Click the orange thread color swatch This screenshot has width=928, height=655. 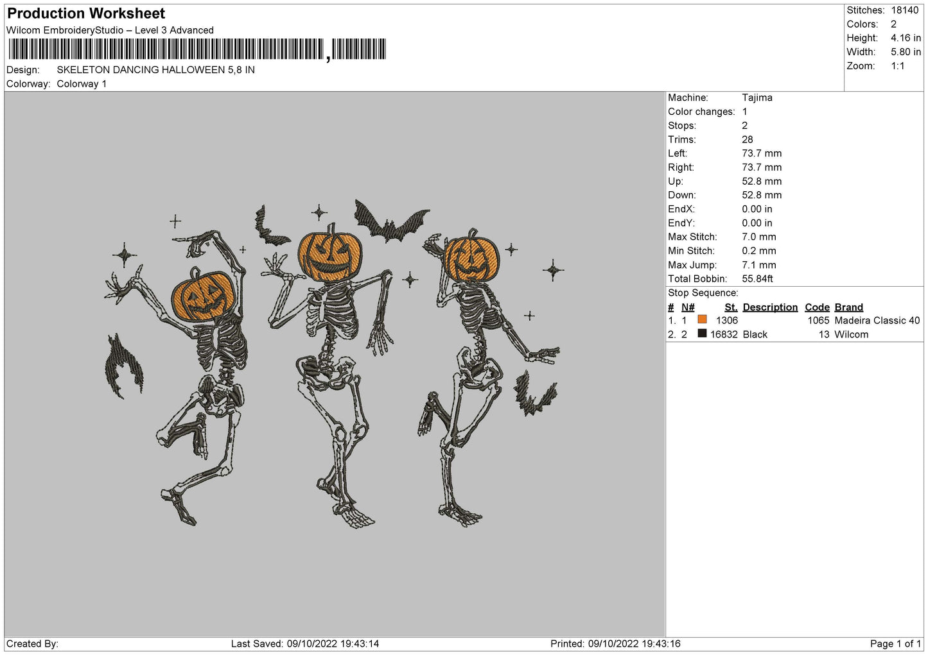point(702,319)
